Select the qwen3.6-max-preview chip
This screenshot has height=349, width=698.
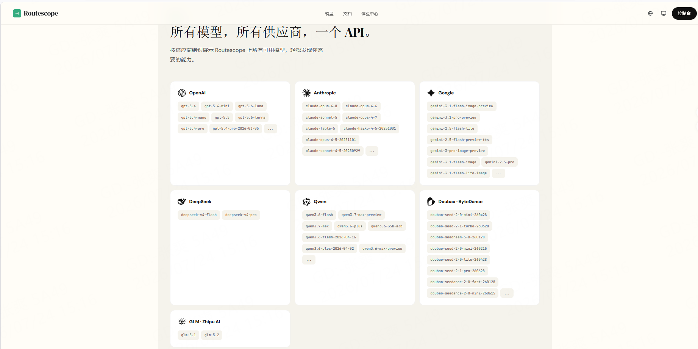pos(382,249)
